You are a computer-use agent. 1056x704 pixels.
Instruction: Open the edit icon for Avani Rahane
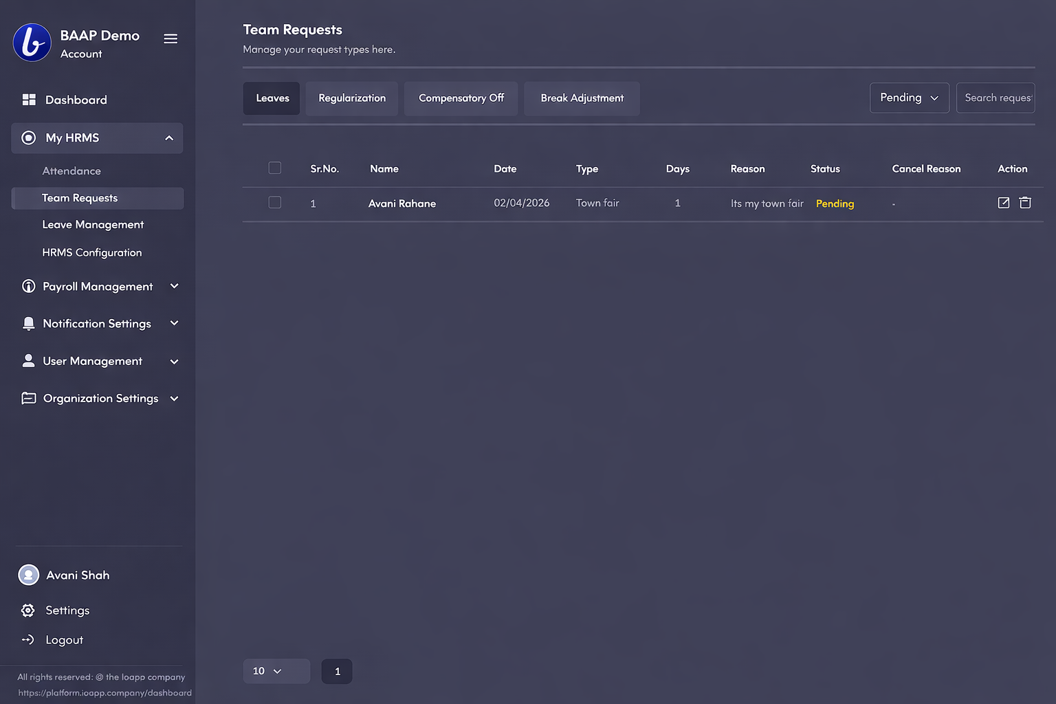pos(1003,203)
